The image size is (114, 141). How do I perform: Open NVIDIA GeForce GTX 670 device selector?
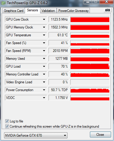(36, 135)
